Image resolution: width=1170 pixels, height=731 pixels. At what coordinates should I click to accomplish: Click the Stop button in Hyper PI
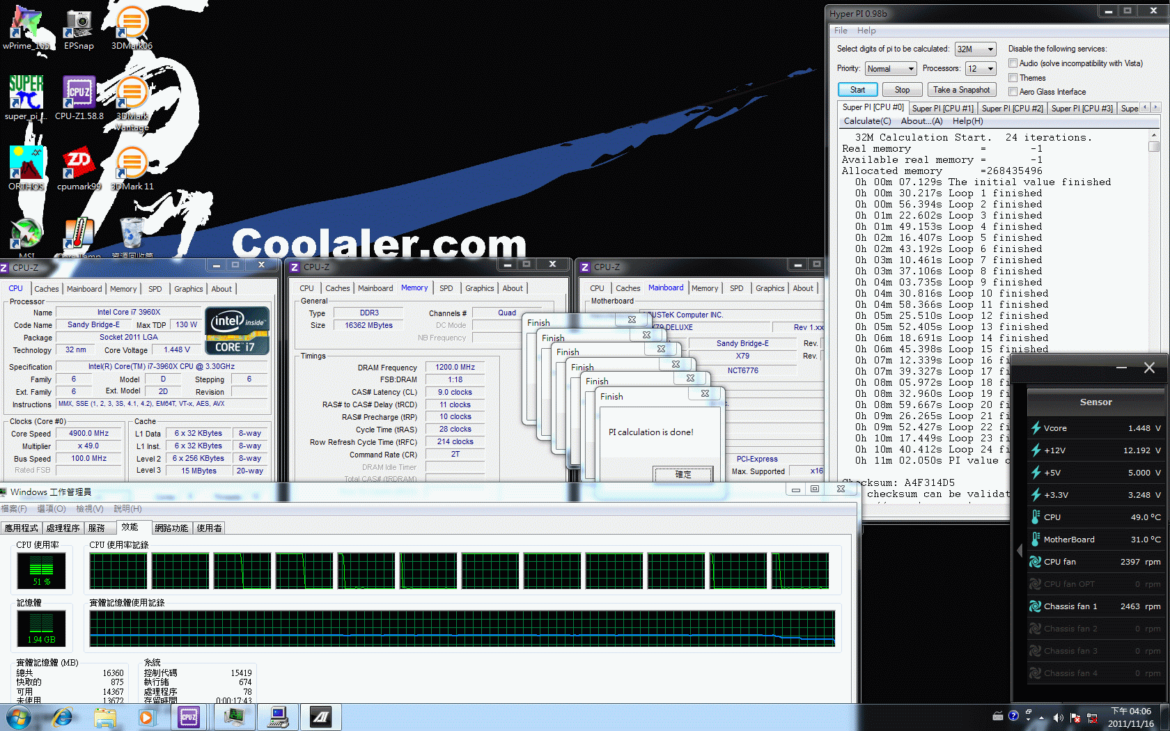902,90
